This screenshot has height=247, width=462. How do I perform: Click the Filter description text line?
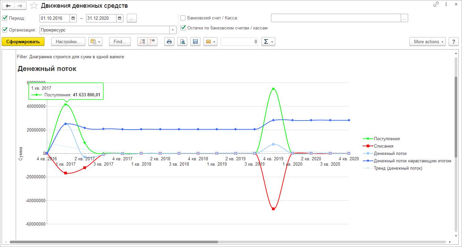[x=71, y=57]
